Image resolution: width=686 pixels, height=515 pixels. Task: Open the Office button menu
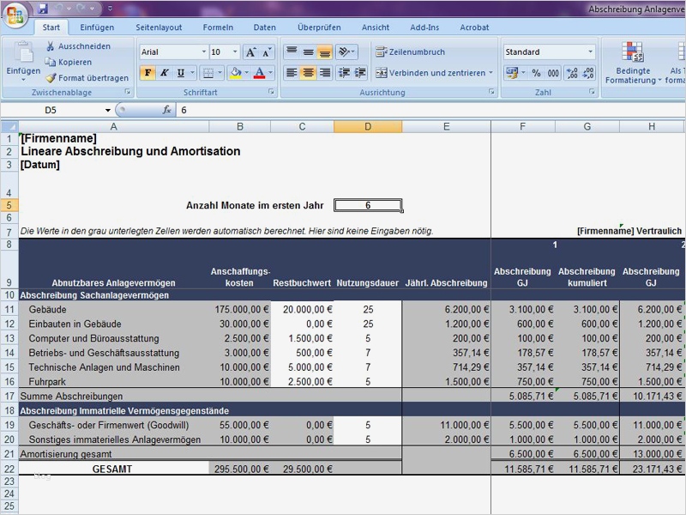[x=15, y=16]
